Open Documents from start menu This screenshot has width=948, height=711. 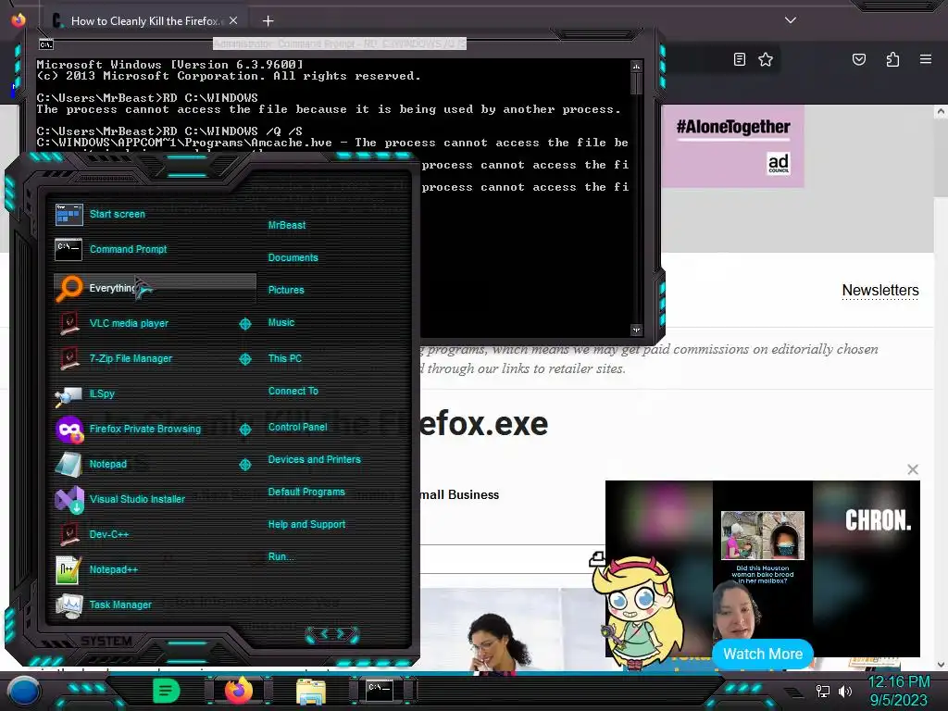[x=293, y=257]
